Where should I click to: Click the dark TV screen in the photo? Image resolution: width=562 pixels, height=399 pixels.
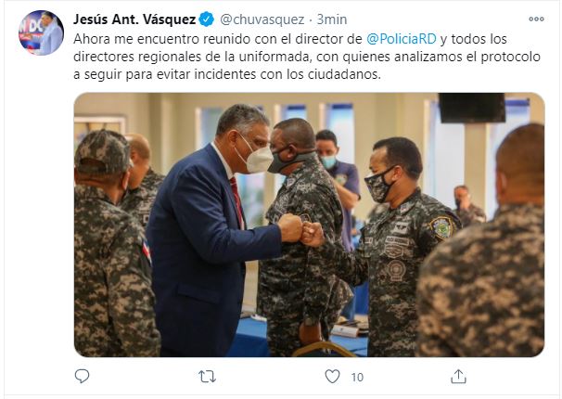[x=472, y=108]
